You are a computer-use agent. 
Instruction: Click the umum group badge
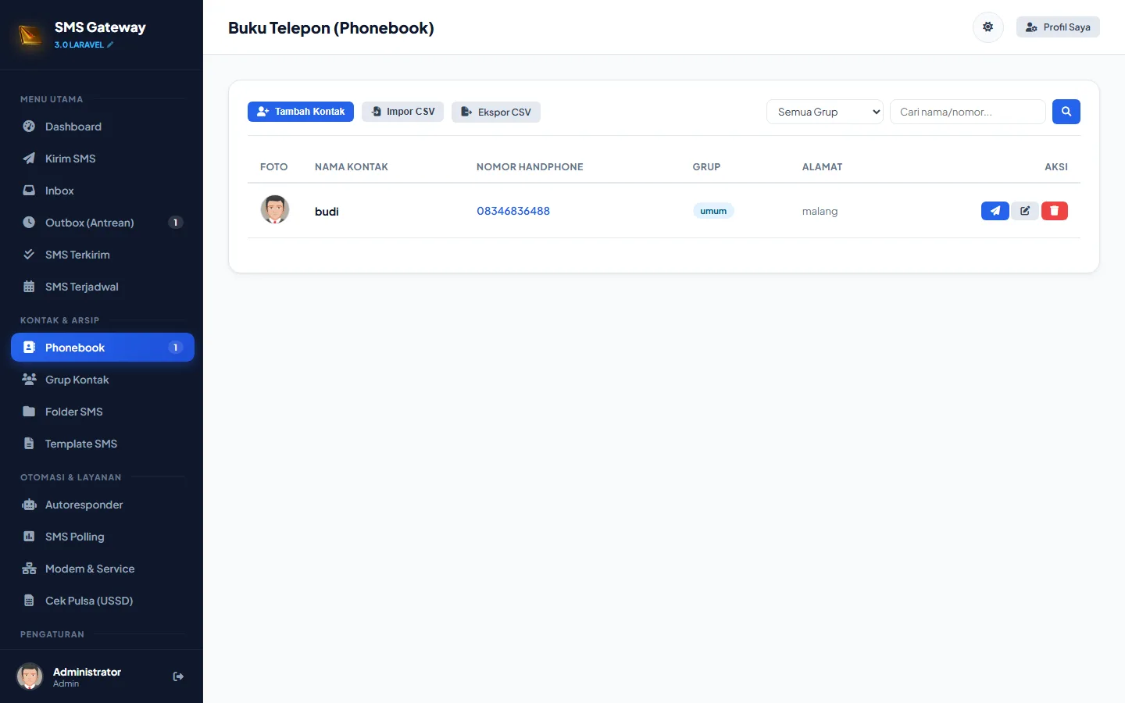[713, 211]
